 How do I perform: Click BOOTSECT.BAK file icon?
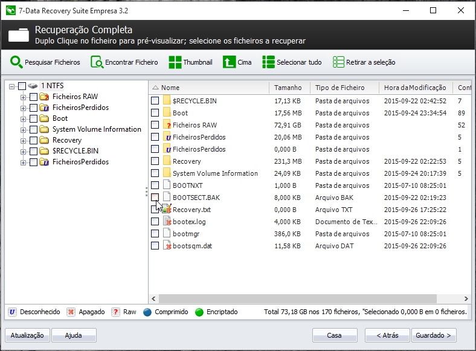coord(167,197)
